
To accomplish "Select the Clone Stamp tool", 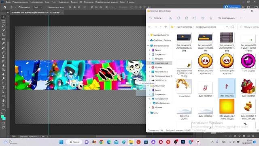I will [3, 56].
